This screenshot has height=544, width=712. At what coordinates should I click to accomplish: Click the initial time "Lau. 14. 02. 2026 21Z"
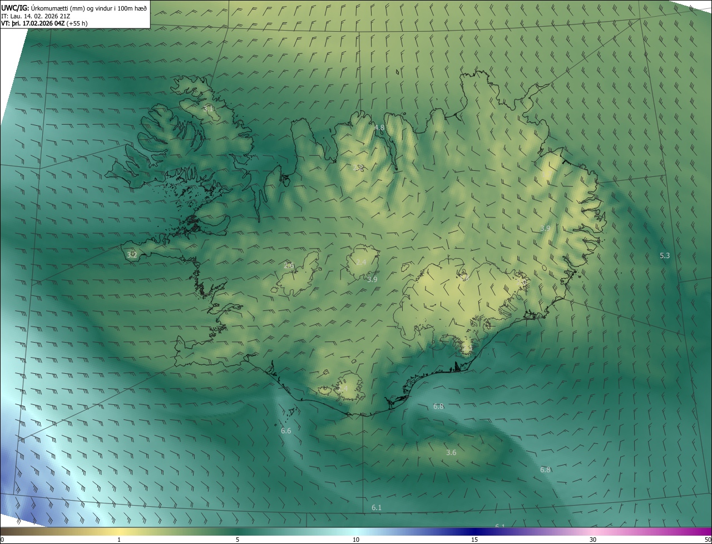tap(41, 16)
